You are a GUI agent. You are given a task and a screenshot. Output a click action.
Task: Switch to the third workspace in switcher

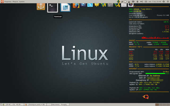tap(164, 105)
